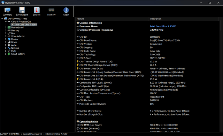Click the blue Intel Core Ultra 7 258V value
This screenshot has width=223, height=136.
tap(163, 26)
